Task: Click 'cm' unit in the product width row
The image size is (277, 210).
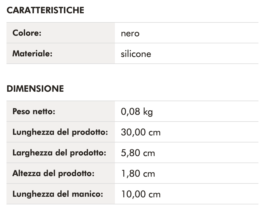Action: point(149,153)
